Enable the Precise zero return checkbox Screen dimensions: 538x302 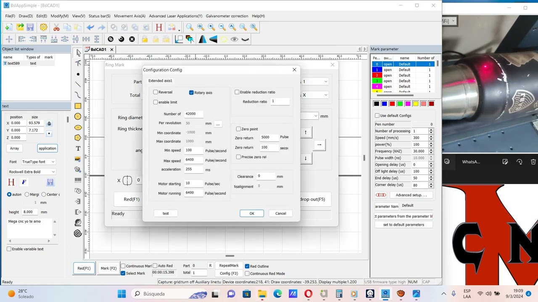[238, 157]
